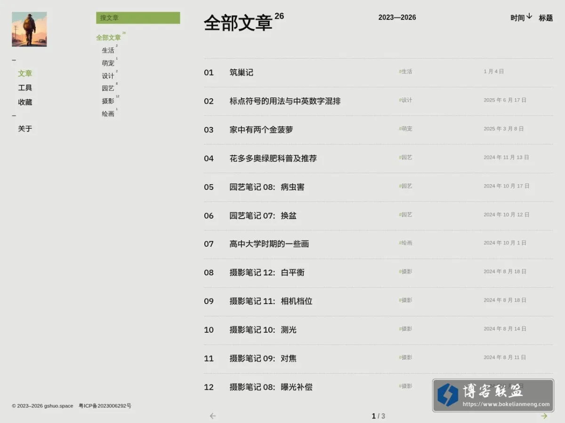Click the traveler avatar image
This screenshot has width=565, height=423.
29,29
